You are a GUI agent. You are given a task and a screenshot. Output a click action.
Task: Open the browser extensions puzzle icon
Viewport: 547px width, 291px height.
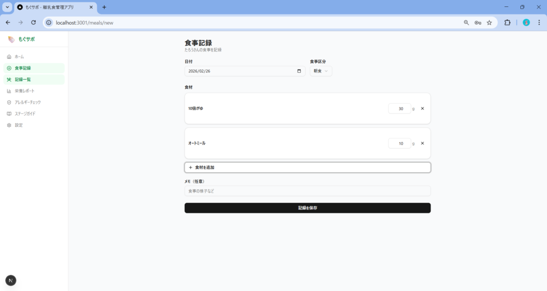pyautogui.click(x=507, y=22)
